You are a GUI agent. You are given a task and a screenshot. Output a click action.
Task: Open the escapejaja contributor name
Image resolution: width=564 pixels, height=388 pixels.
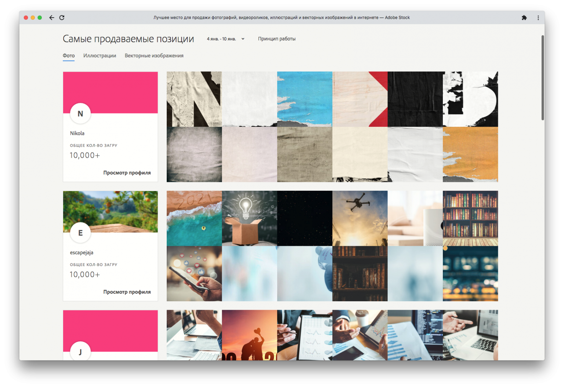tap(82, 252)
